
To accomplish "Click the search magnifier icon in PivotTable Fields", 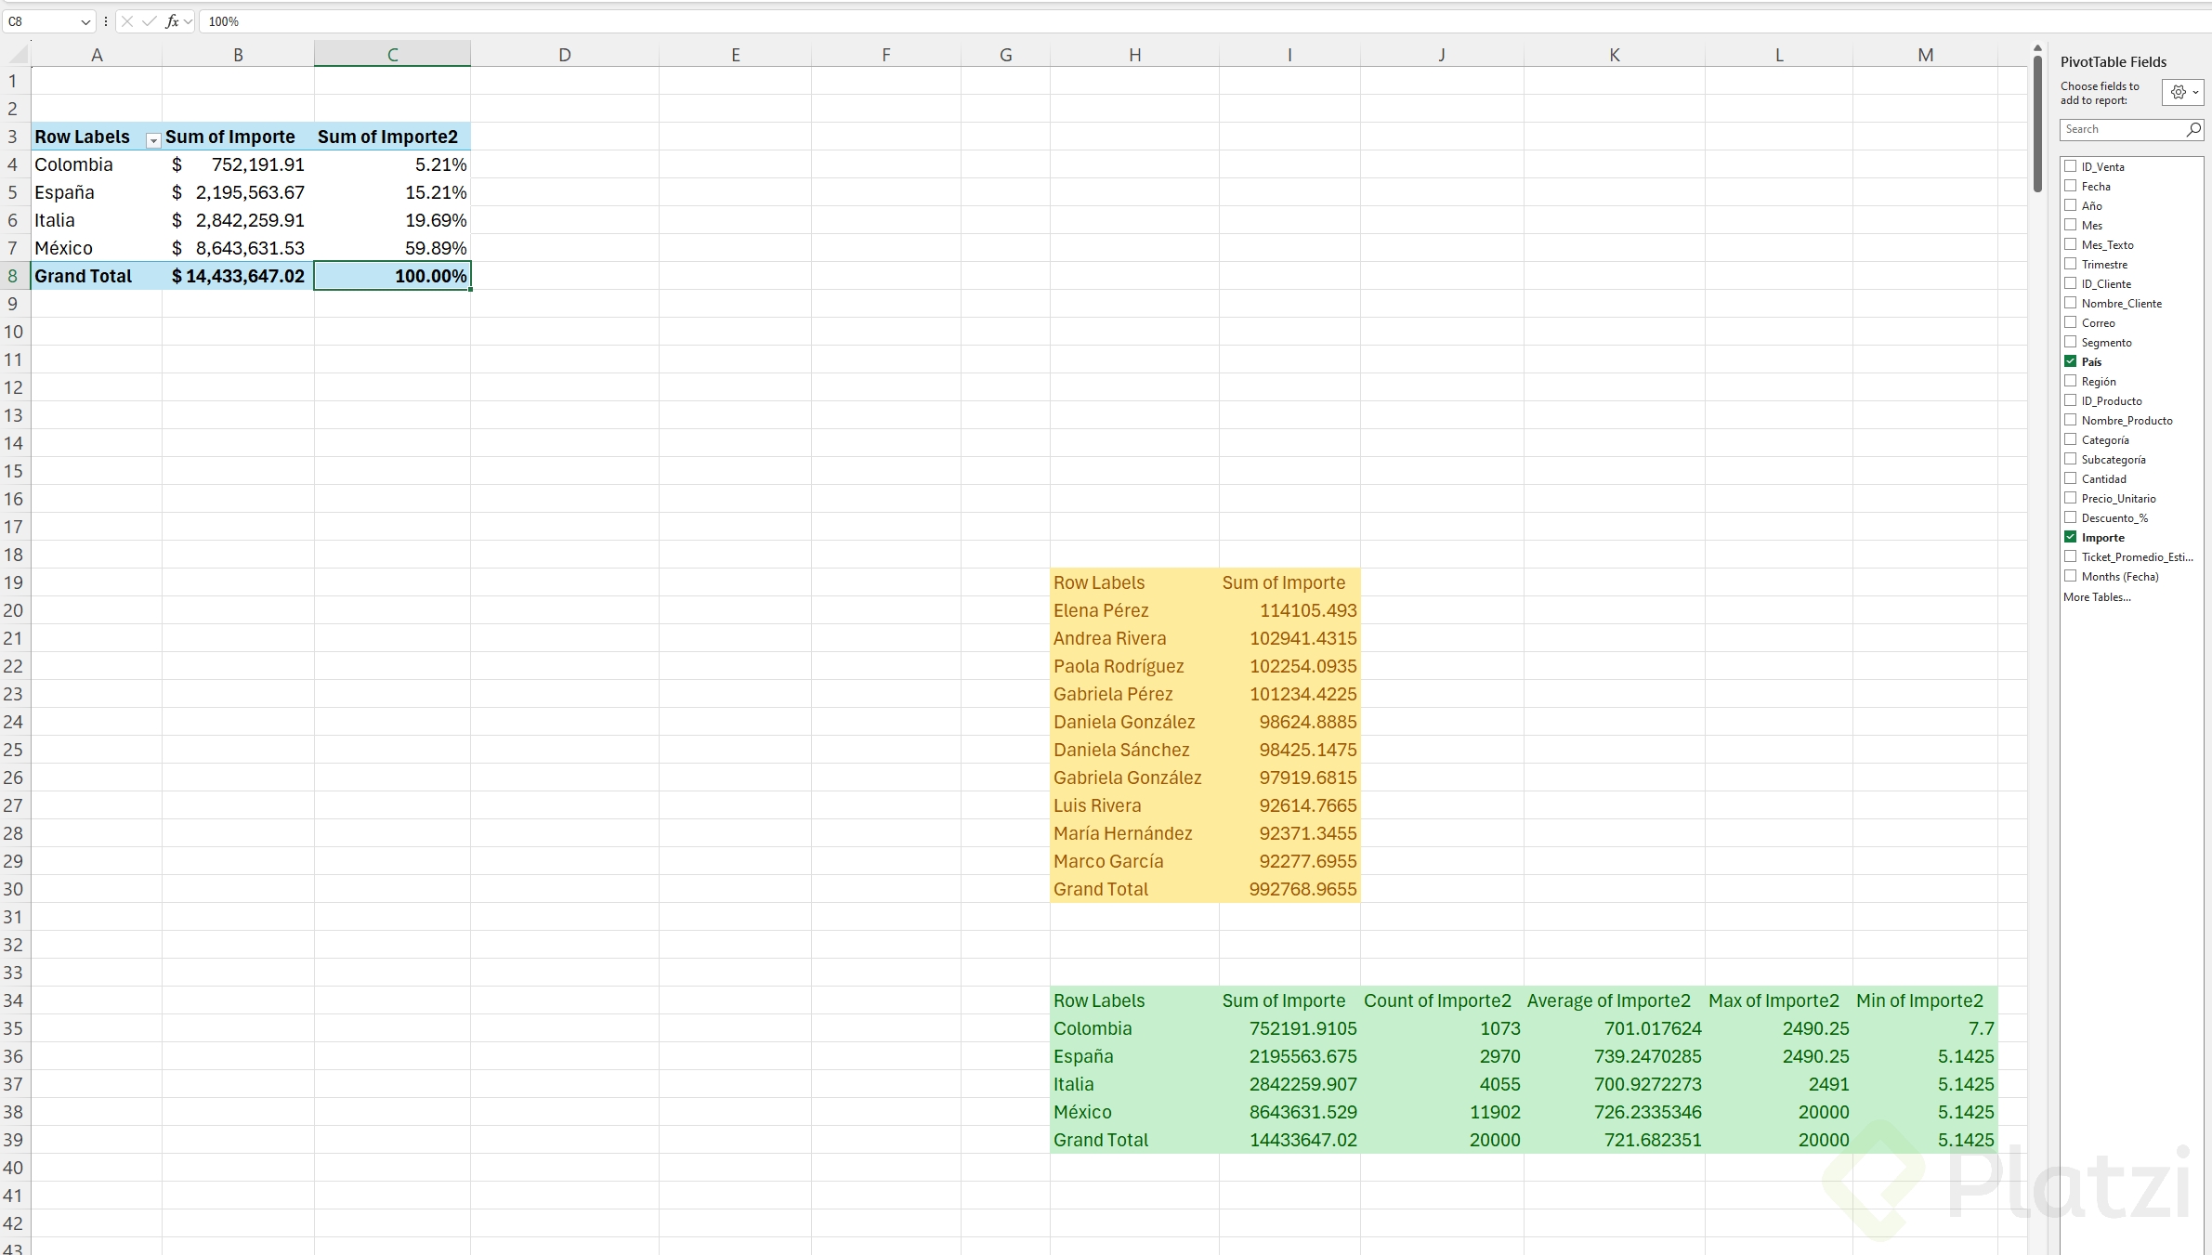I will 2193,130.
